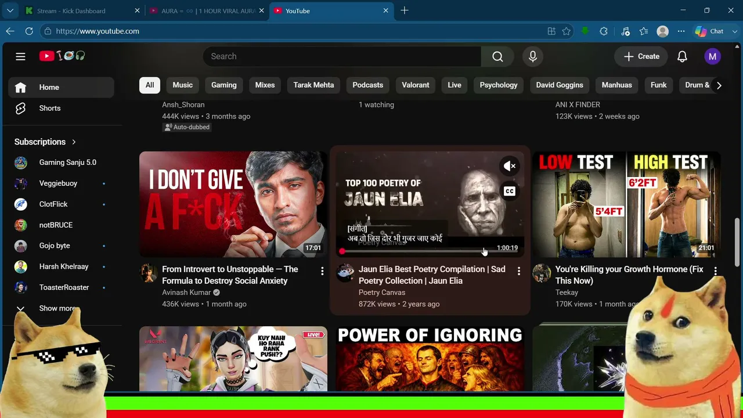
Task: Click the browser address bar URL
Action: click(x=98, y=31)
